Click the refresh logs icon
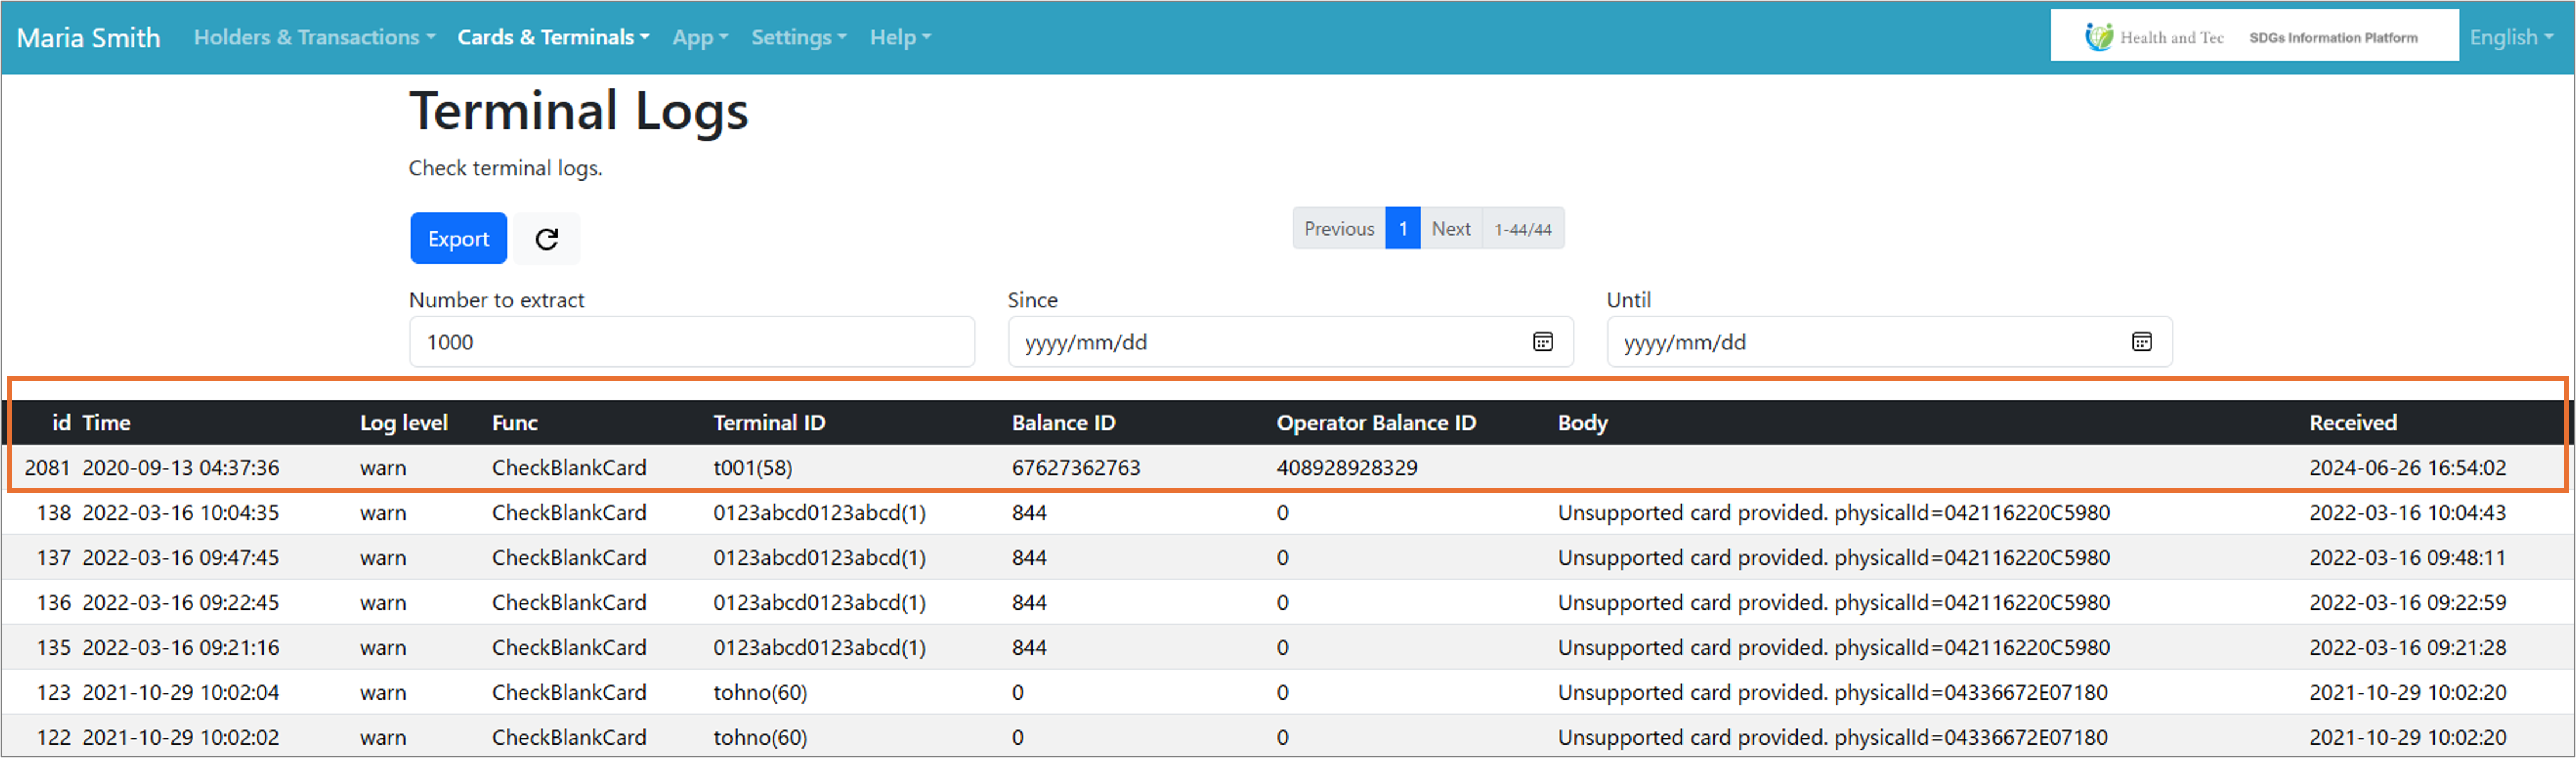 tap(546, 239)
